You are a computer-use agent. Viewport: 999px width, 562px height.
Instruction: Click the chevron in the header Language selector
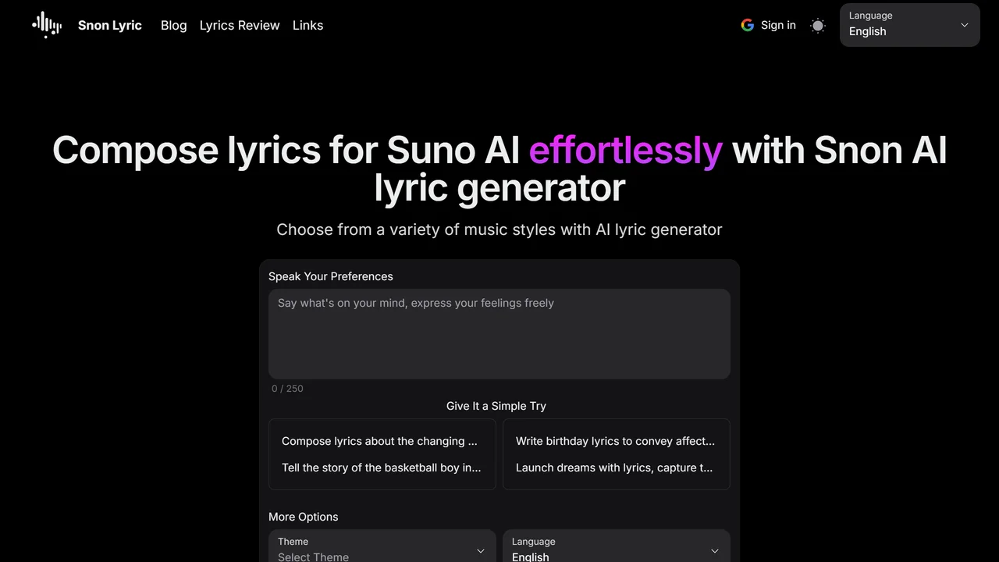[x=965, y=25]
